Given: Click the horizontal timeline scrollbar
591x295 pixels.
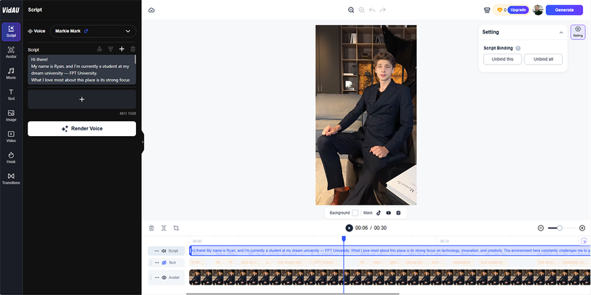Looking at the screenshot, I should [x=293, y=294].
